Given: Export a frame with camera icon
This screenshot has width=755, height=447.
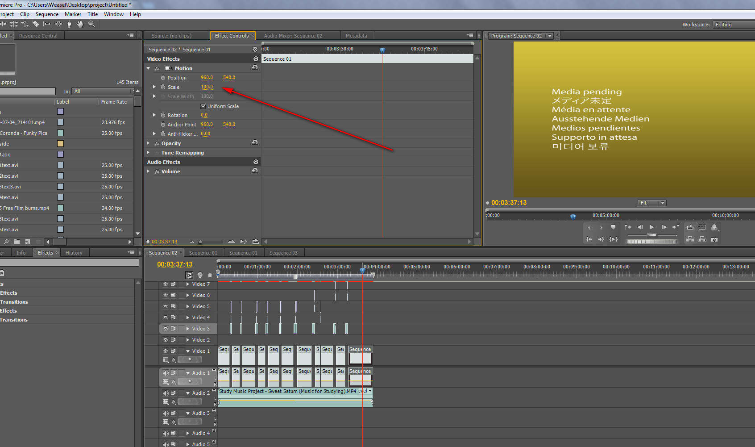Looking at the screenshot, I should pos(714,239).
